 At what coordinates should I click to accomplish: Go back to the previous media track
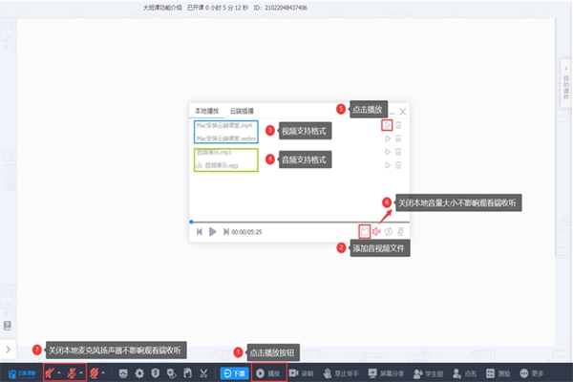pos(200,231)
